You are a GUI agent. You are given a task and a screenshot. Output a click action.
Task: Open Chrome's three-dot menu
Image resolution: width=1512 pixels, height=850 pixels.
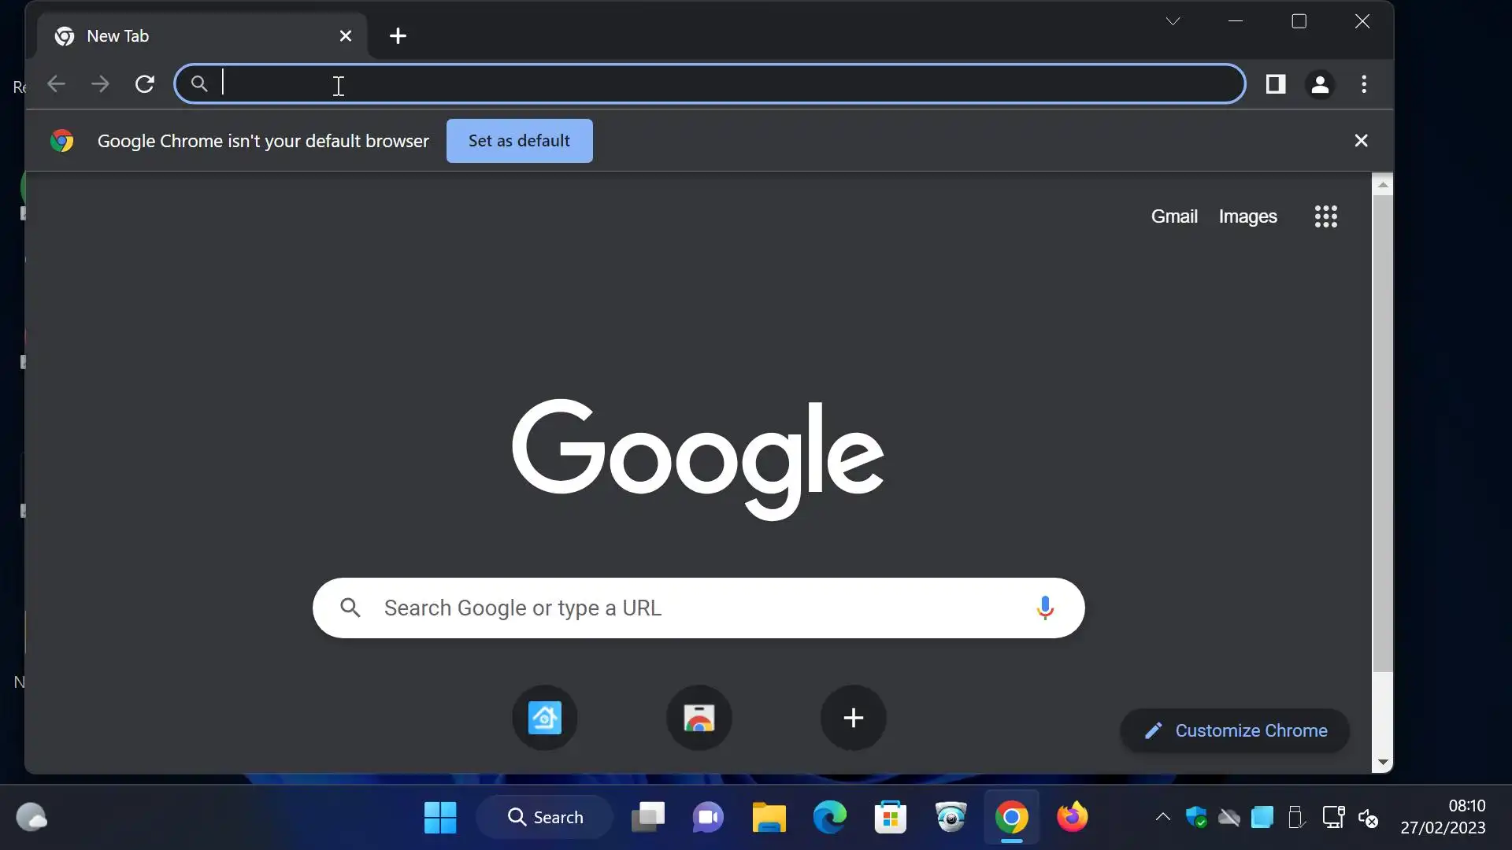click(x=1365, y=84)
